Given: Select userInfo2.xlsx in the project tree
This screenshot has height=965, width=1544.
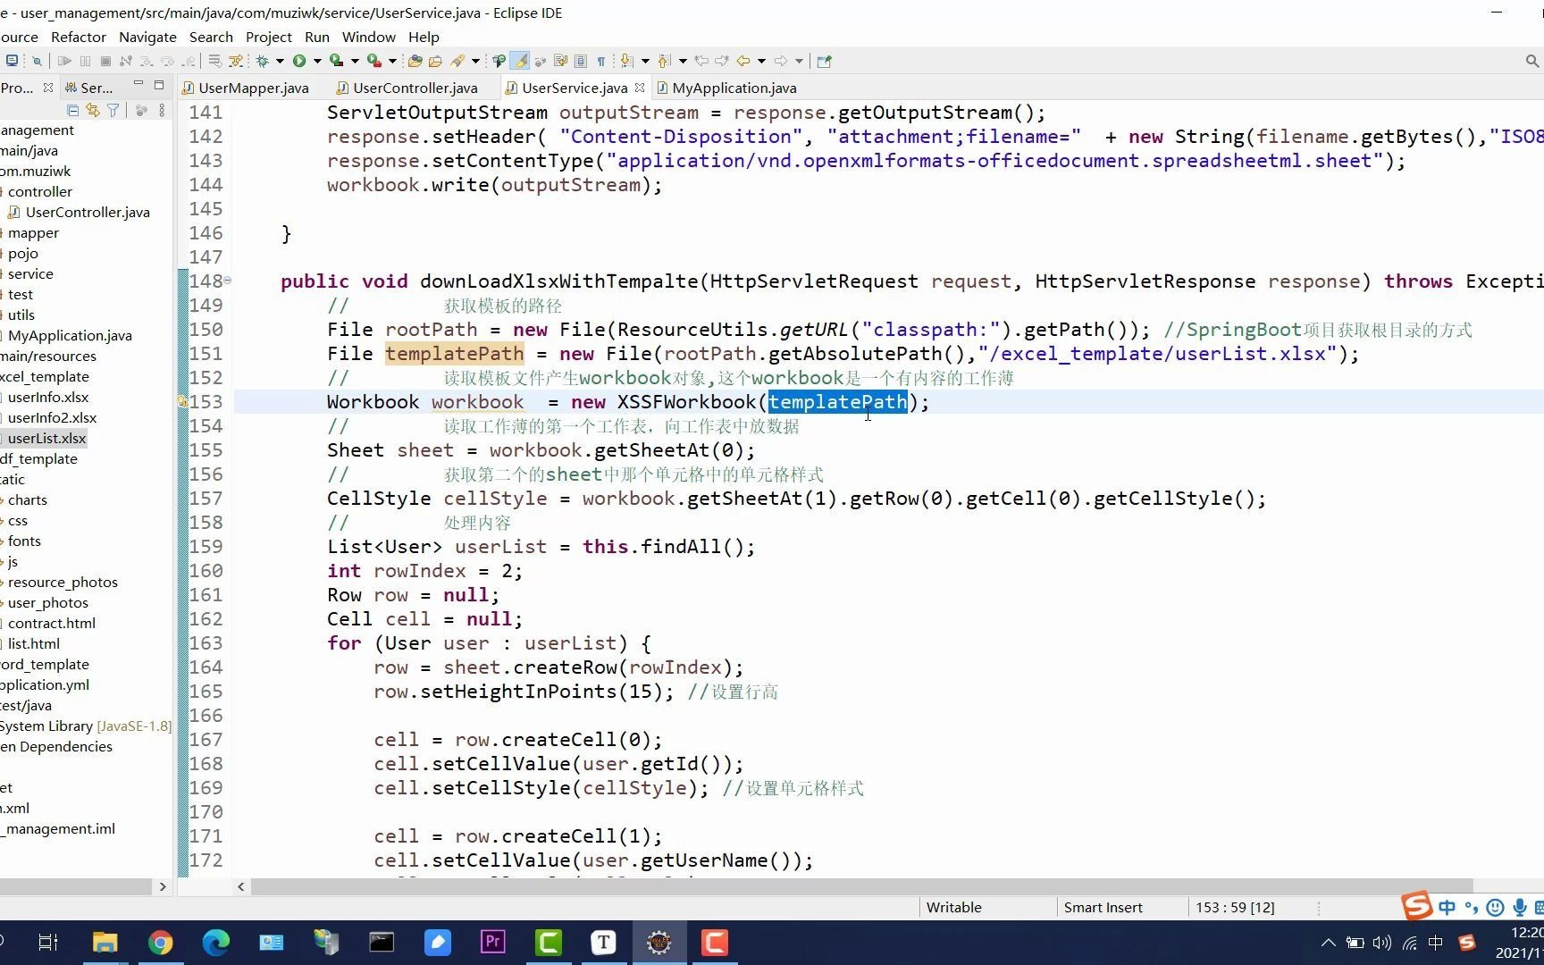Looking at the screenshot, I should (52, 417).
